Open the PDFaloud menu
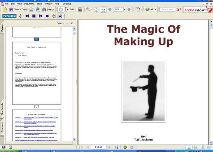213x152 pixels. (66, 4)
